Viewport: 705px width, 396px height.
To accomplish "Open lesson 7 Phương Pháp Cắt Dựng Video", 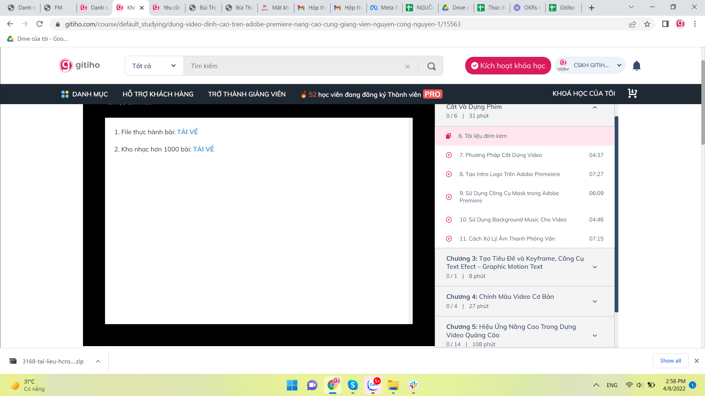I will (524, 155).
